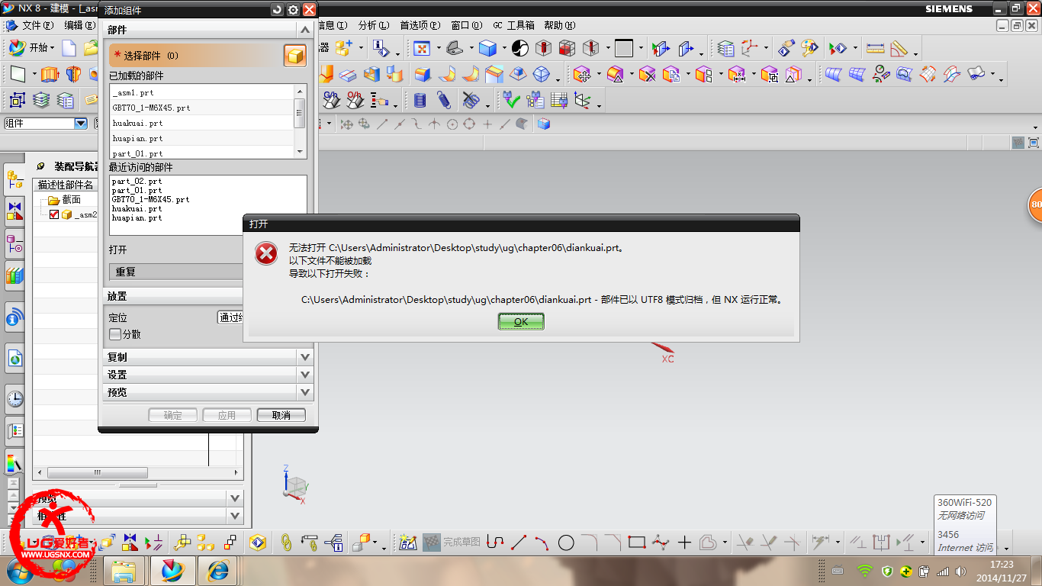The height and width of the screenshot is (586, 1042).
Task: Select huakuai.prt in loaded parts list
Action: coord(201,123)
